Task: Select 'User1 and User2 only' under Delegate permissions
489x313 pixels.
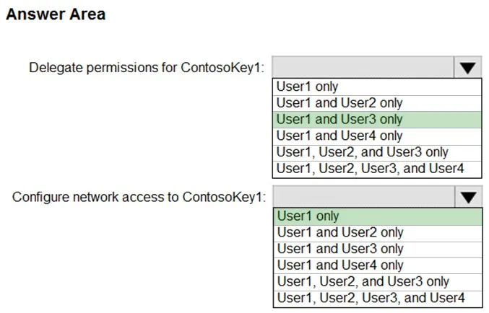Action: (377, 103)
